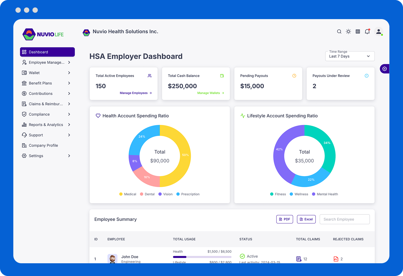Click the rejected claims icon for John Doe
This screenshot has width=403, height=276.
click(336, 259)
